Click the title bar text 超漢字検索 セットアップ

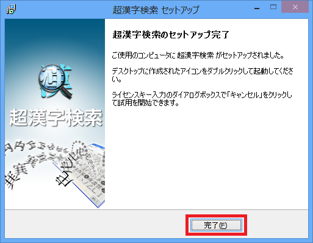click(x=156, y=10)
